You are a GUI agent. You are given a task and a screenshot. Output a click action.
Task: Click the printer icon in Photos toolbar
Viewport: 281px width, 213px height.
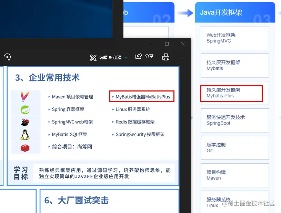pyautogui.click(x=166, y=57)
